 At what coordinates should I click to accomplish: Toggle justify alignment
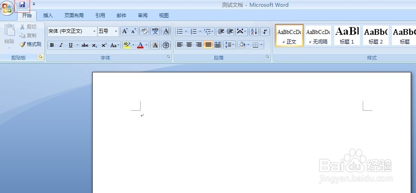tap(208, 45)
